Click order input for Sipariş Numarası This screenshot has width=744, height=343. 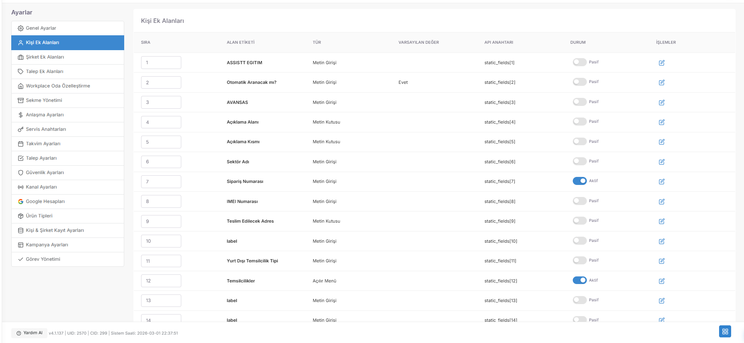click(161, 182)
